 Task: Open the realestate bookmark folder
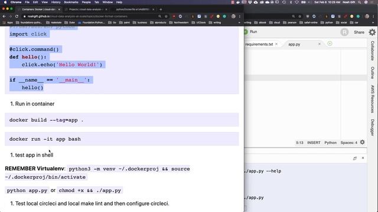pos(54,22)
